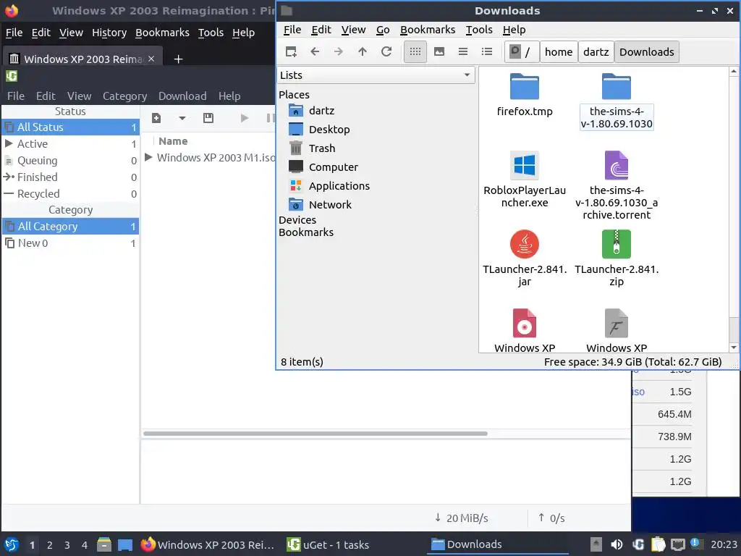The height and width of the screenshot is (556, 741).
Task: Go back in the Downloads file manager
Action: pyautogui.click(x=315, y=51)
